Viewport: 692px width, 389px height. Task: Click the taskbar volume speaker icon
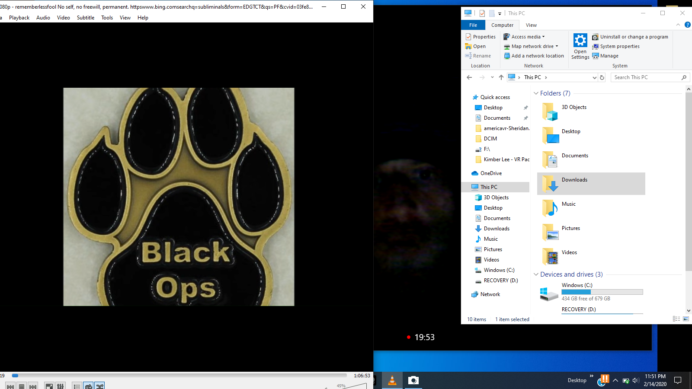[x=635, y=381]
